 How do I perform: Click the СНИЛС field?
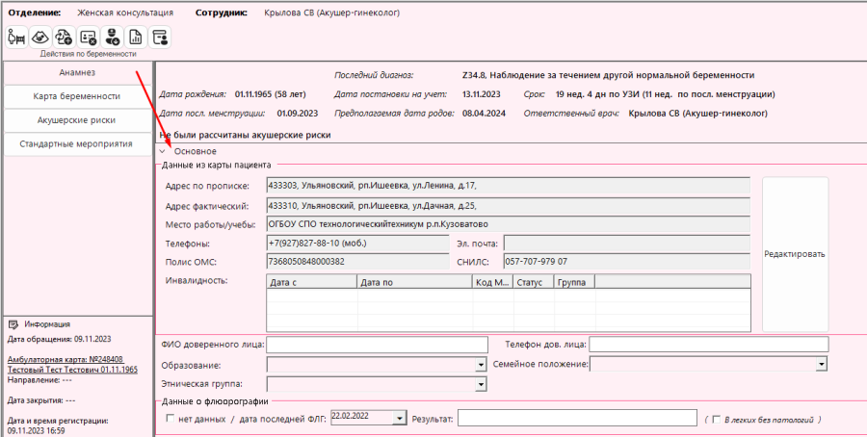coord(627,261)
